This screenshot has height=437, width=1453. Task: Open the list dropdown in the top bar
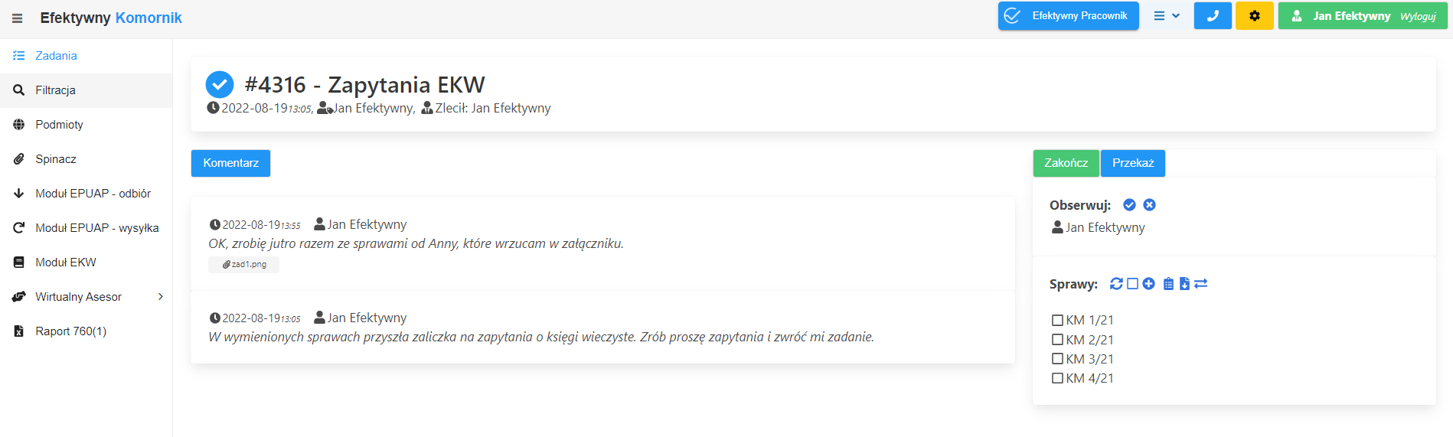pyautogui.click(x=1167, y=16)
